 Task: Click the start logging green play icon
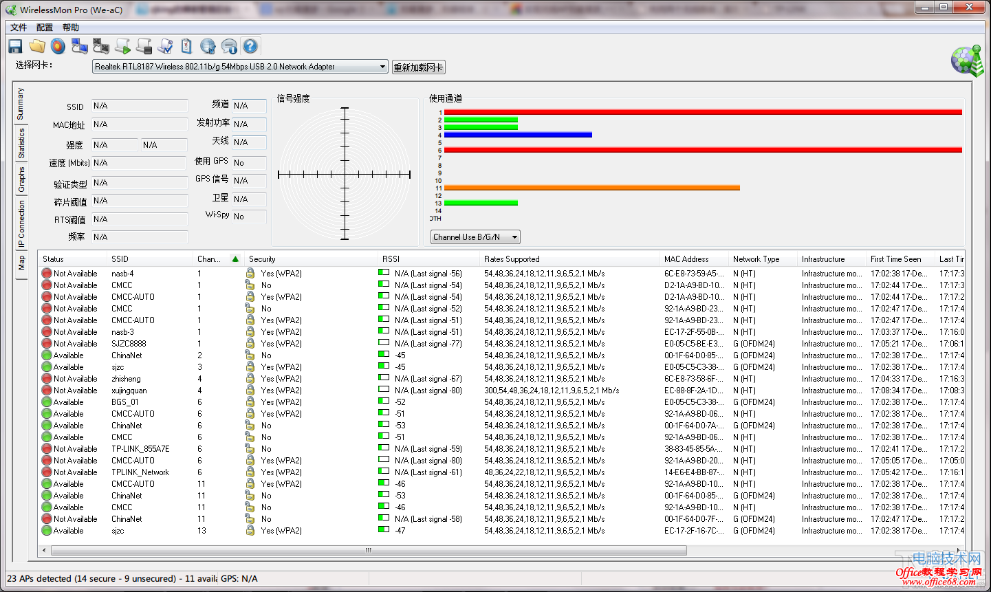(122, 46)
